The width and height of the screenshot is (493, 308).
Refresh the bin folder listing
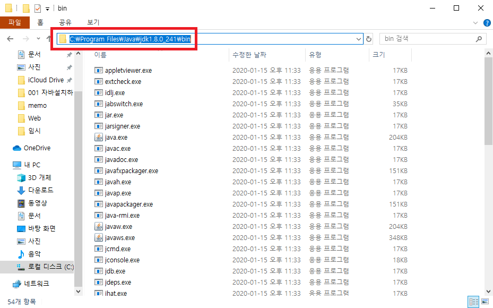pyautogui.click(x=369, y=39)
